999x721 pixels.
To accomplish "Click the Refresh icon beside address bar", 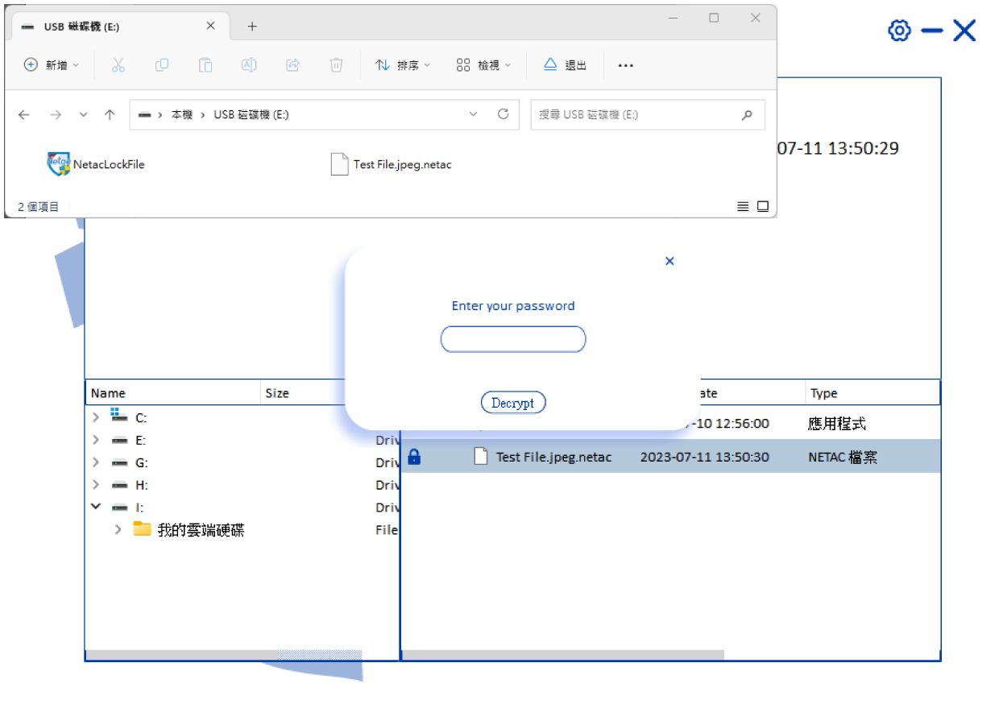I will [504, 114].
